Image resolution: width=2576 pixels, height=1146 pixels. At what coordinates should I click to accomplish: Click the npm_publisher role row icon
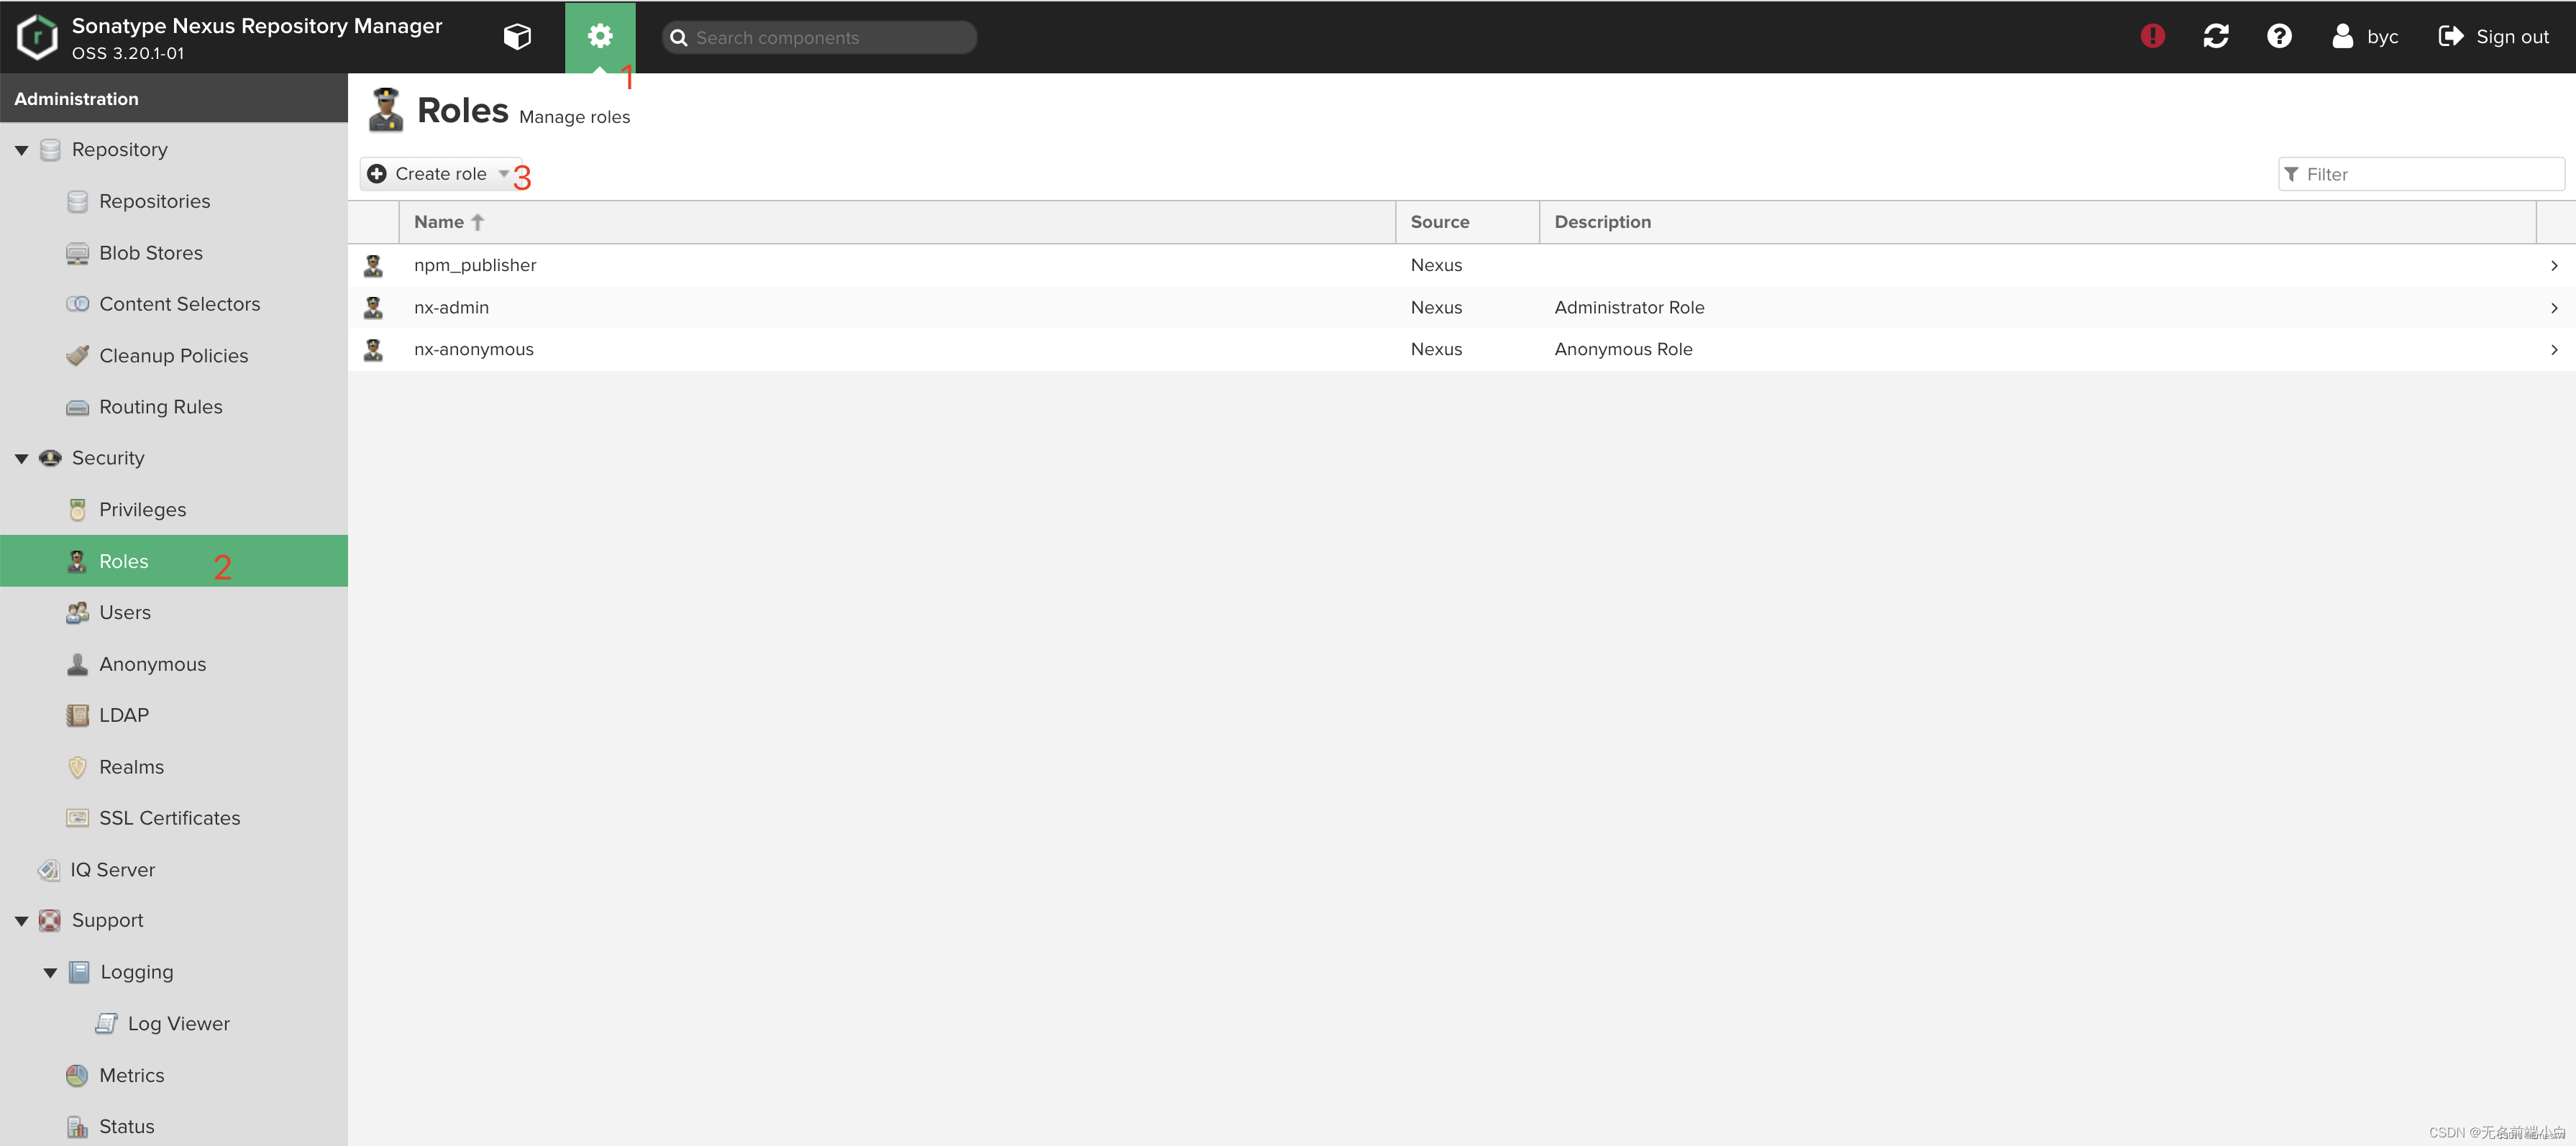pyautogui.click(x=373, y=265)
